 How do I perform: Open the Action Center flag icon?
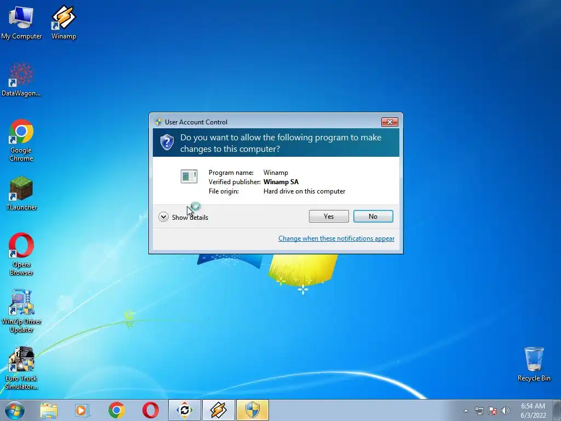493,411
